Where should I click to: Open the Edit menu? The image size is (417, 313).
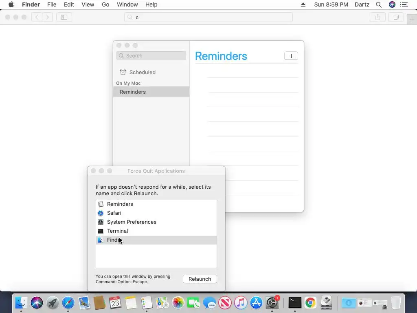pos(69,4)
